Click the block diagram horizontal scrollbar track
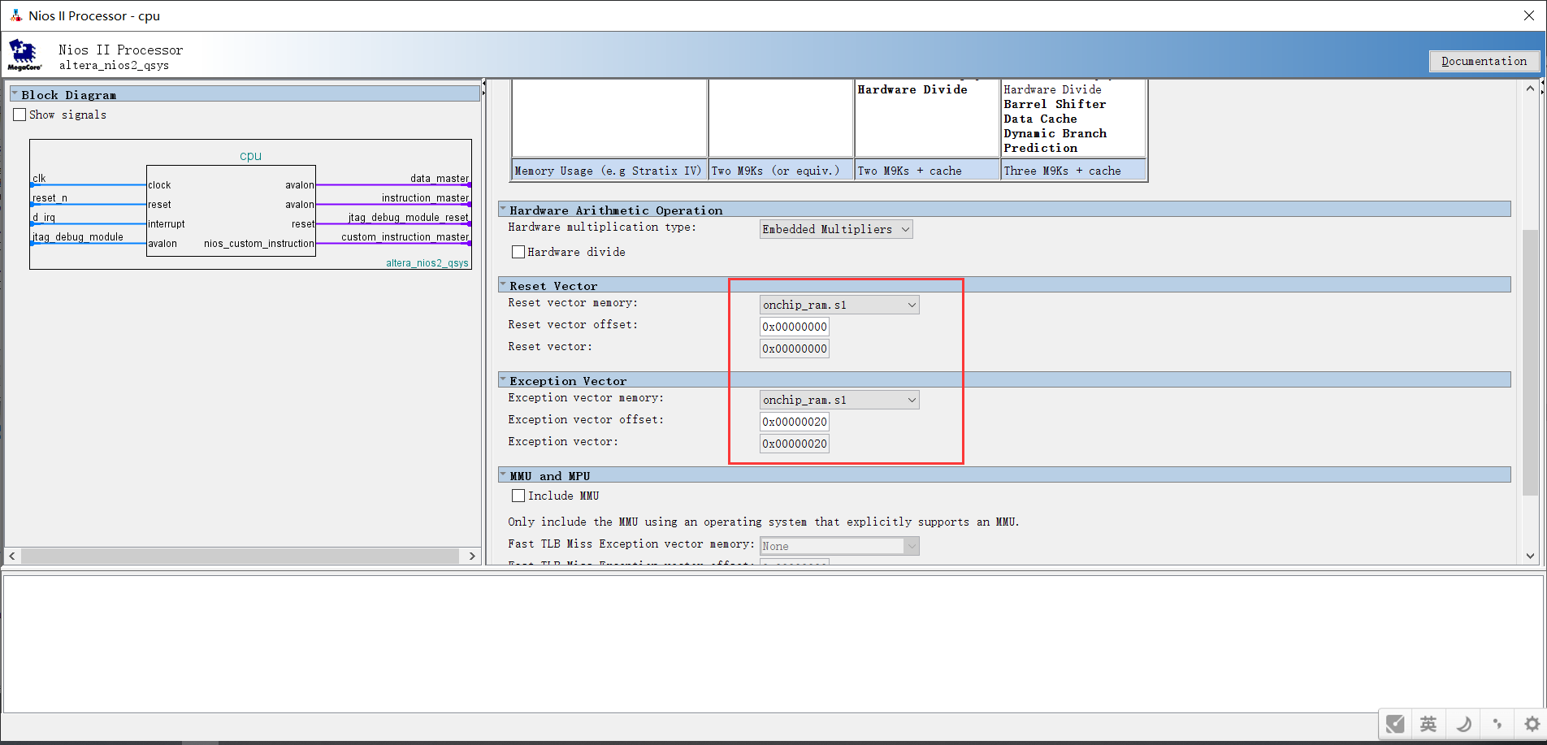 point(240,556)
